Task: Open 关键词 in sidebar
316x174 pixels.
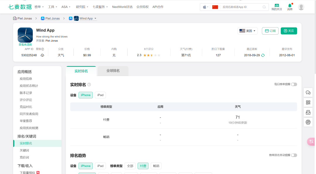Action: (x=24, y=150)
